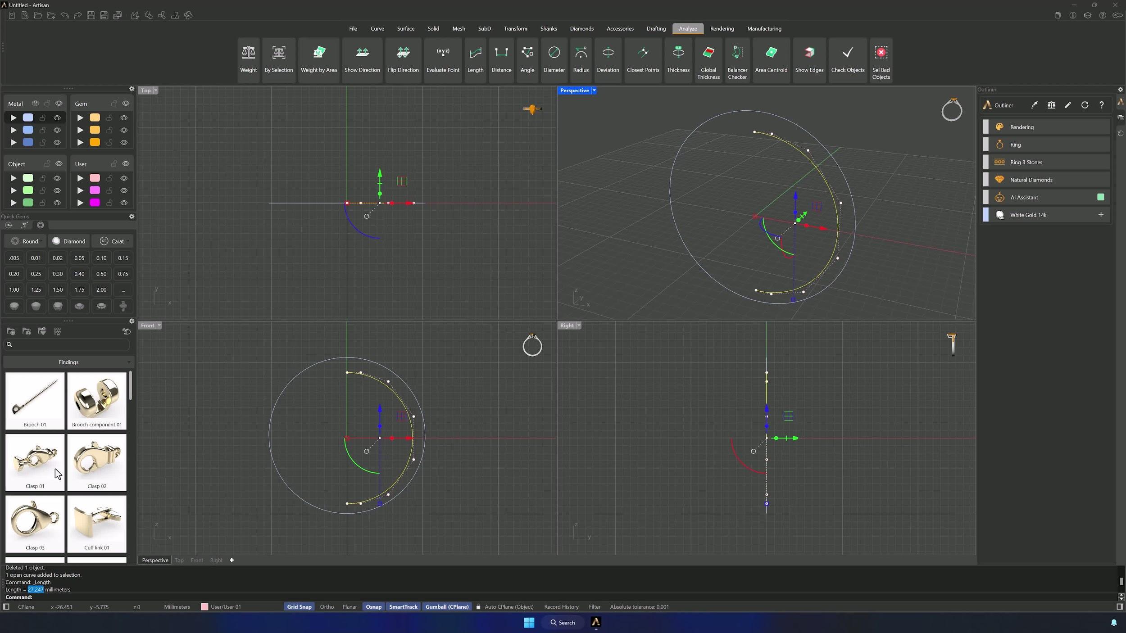Open the AI Assistant entry
Image resolution: width=1126 pixels, height=633 pixels.
1046,197
